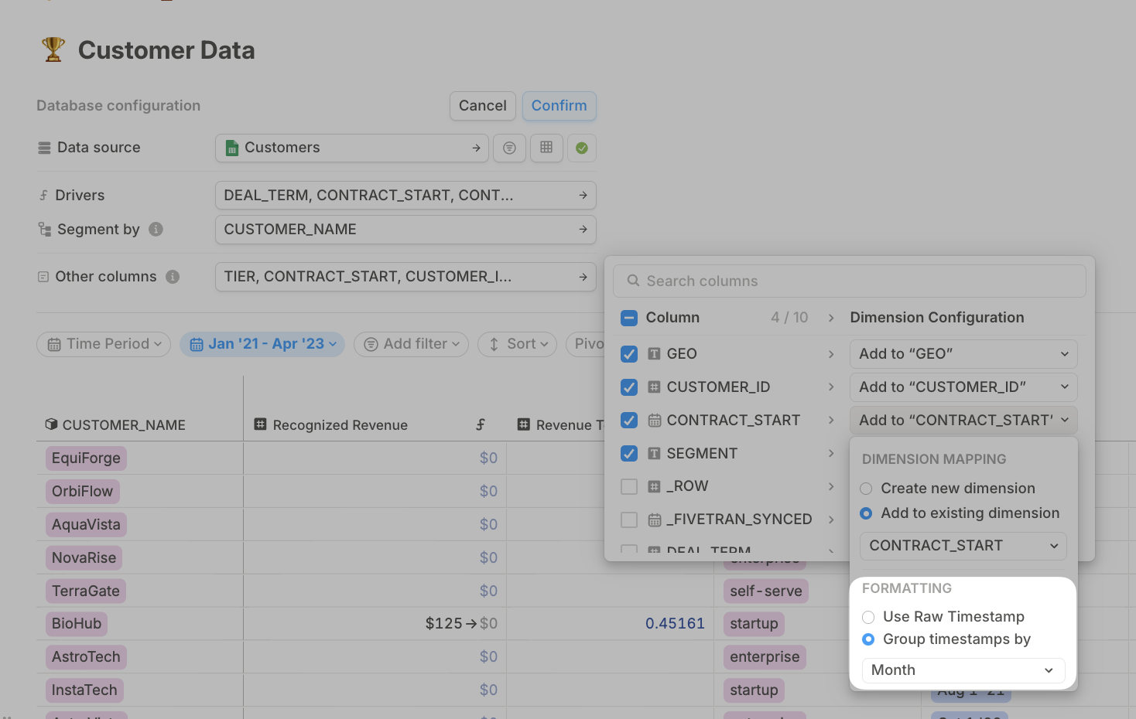1136x719 pixels.
Task: Expand the _ROW row chevron
Action: (x=831, y=486)
